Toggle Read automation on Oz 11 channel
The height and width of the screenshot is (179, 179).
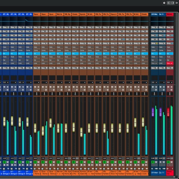pos(160,162)
